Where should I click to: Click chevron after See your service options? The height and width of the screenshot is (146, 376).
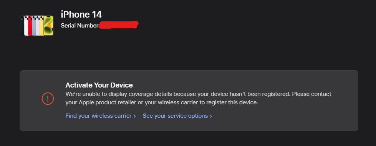click(210, 116)
